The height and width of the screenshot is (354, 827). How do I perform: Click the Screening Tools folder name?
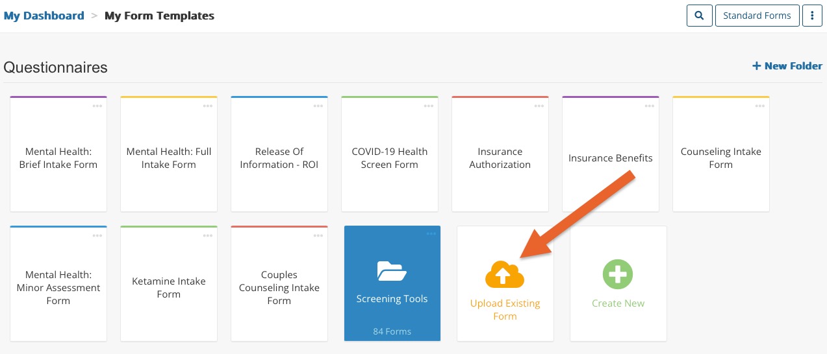[392, 299]
